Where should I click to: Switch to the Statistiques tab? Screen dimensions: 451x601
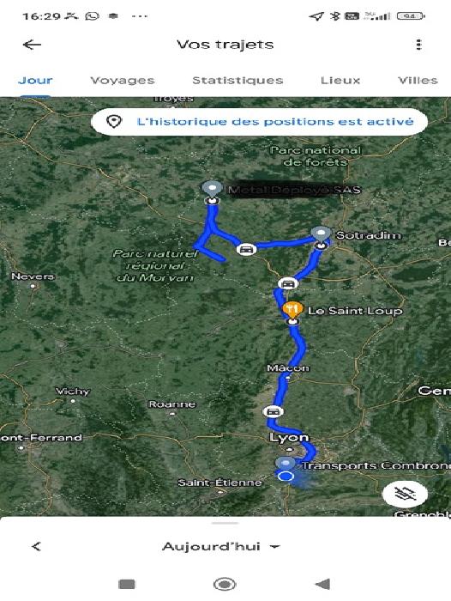238,80
